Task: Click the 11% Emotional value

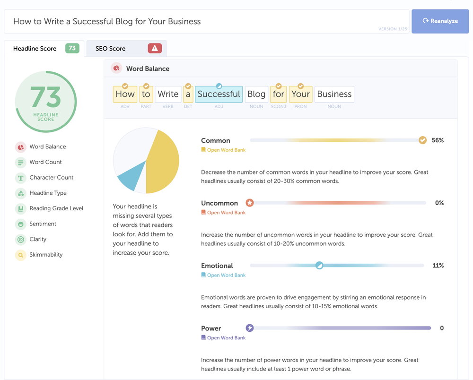Action: pos(438,266)
